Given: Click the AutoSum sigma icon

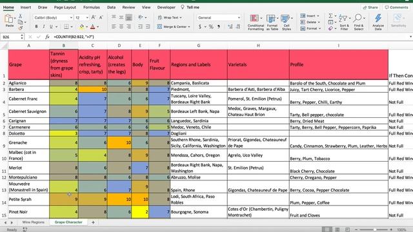Looking at the screenshot, I should [x=330, y=16].
